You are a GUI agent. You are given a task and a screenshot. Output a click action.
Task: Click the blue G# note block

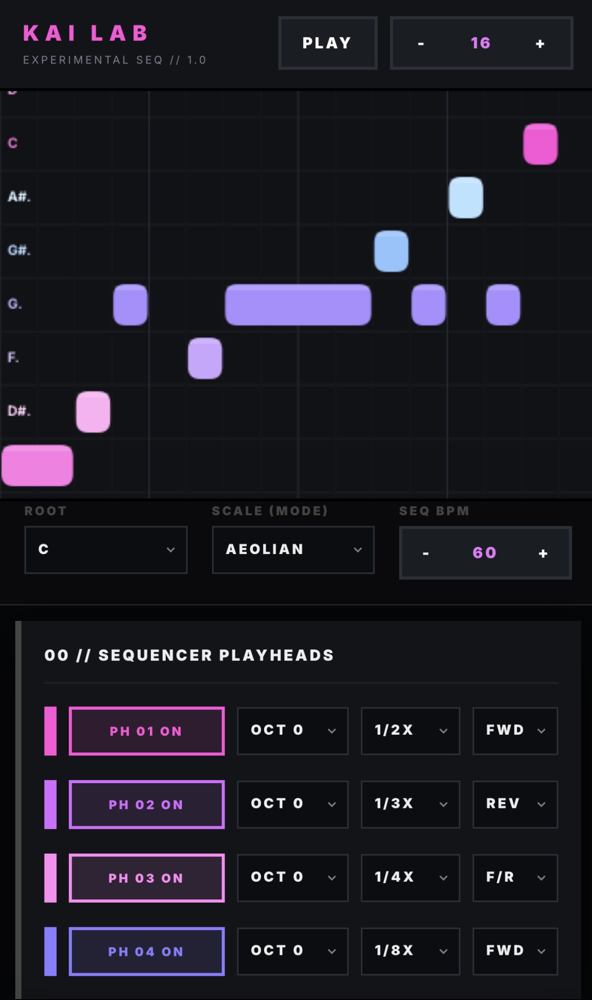coord(391,251)
